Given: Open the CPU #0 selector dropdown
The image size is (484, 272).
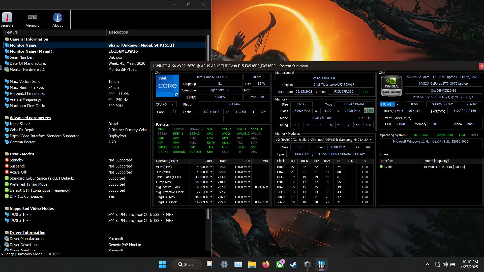Looking at the screenshot, I should pyautogui.click(x=165, y=104).
